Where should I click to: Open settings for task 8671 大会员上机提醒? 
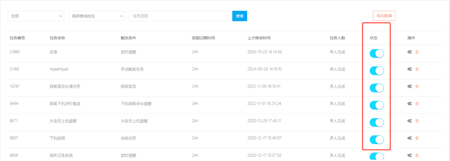pos(409,121)
